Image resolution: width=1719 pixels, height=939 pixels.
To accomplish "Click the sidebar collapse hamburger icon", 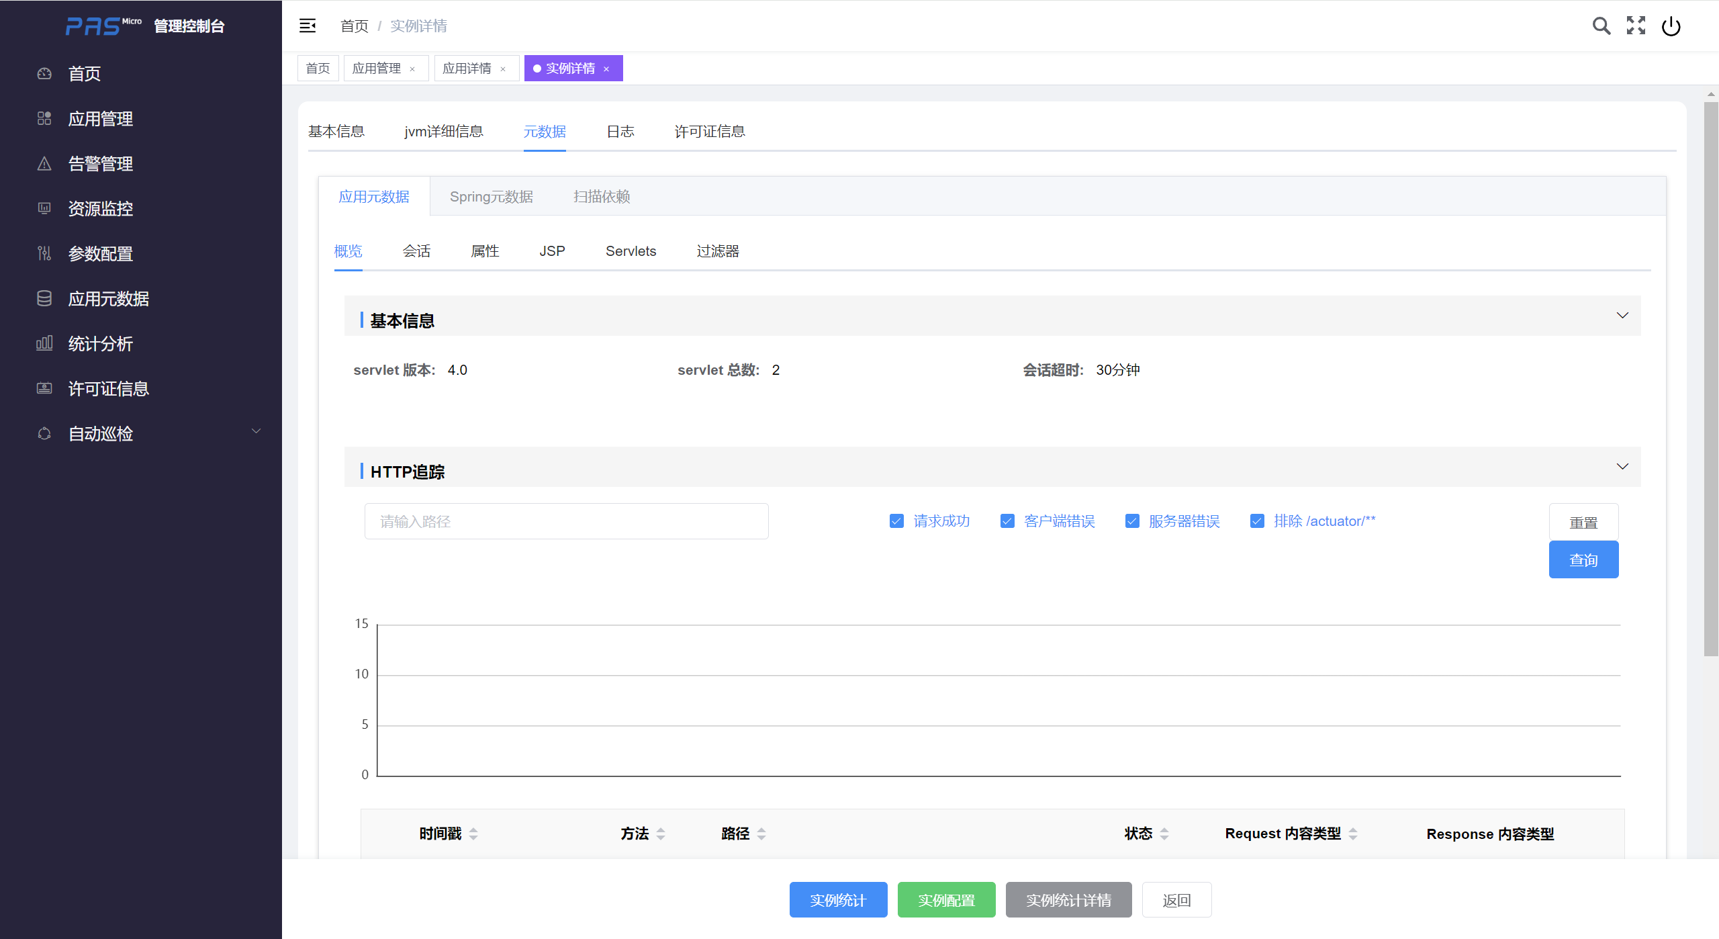I will (308, 26).
